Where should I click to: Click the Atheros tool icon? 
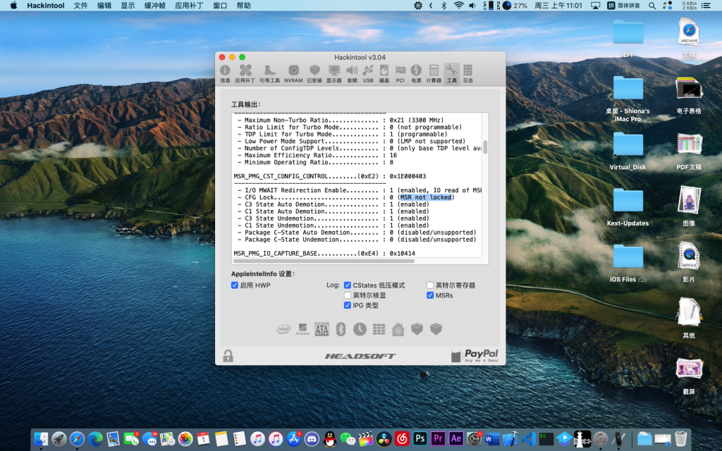[302, 329]
